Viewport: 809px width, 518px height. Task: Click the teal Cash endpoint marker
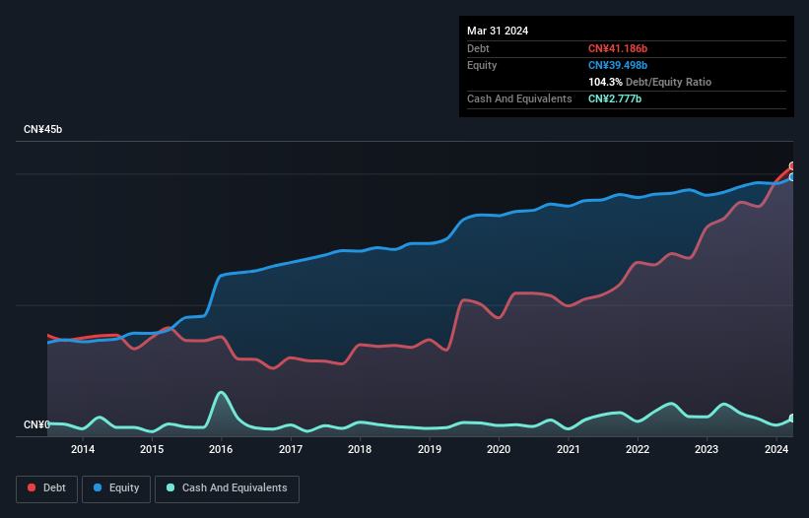792,418
